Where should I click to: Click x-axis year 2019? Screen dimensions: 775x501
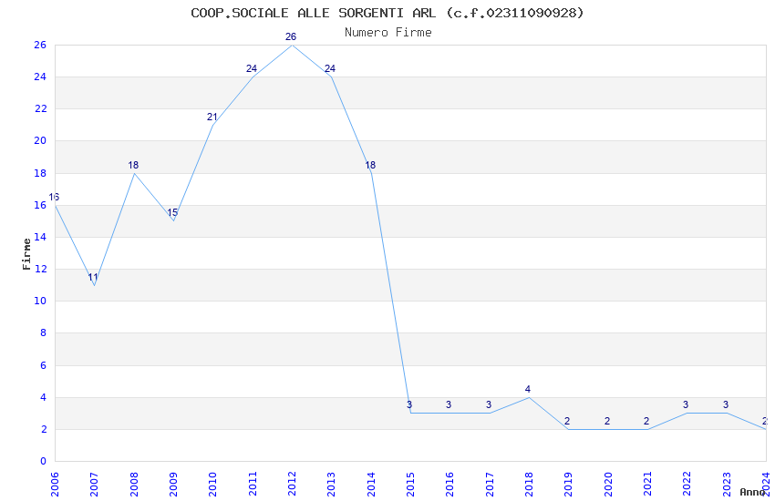coord(568,484)
